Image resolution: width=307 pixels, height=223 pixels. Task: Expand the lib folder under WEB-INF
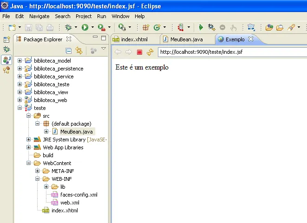pyautogui.click(x=46, y=187)
